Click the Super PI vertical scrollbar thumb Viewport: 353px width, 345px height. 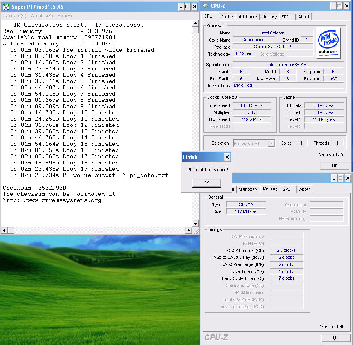(x=195, y=30)
